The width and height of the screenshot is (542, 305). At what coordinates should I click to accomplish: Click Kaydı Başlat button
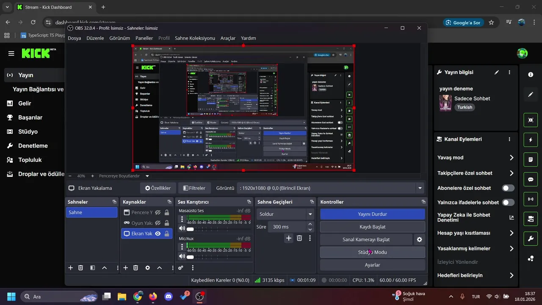coord(372,227)
